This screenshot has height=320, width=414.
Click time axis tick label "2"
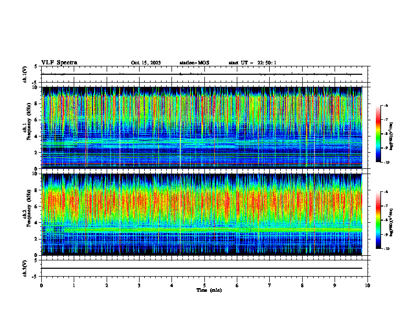pyautogui.click(x=107, y=285)
